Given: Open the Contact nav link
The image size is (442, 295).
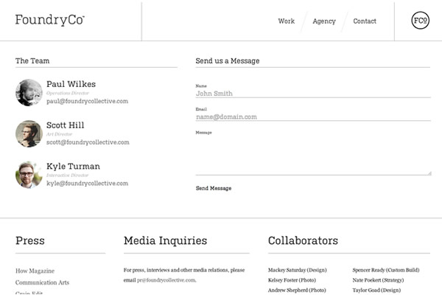Looking at the screenshot, I should coord(365,21).
